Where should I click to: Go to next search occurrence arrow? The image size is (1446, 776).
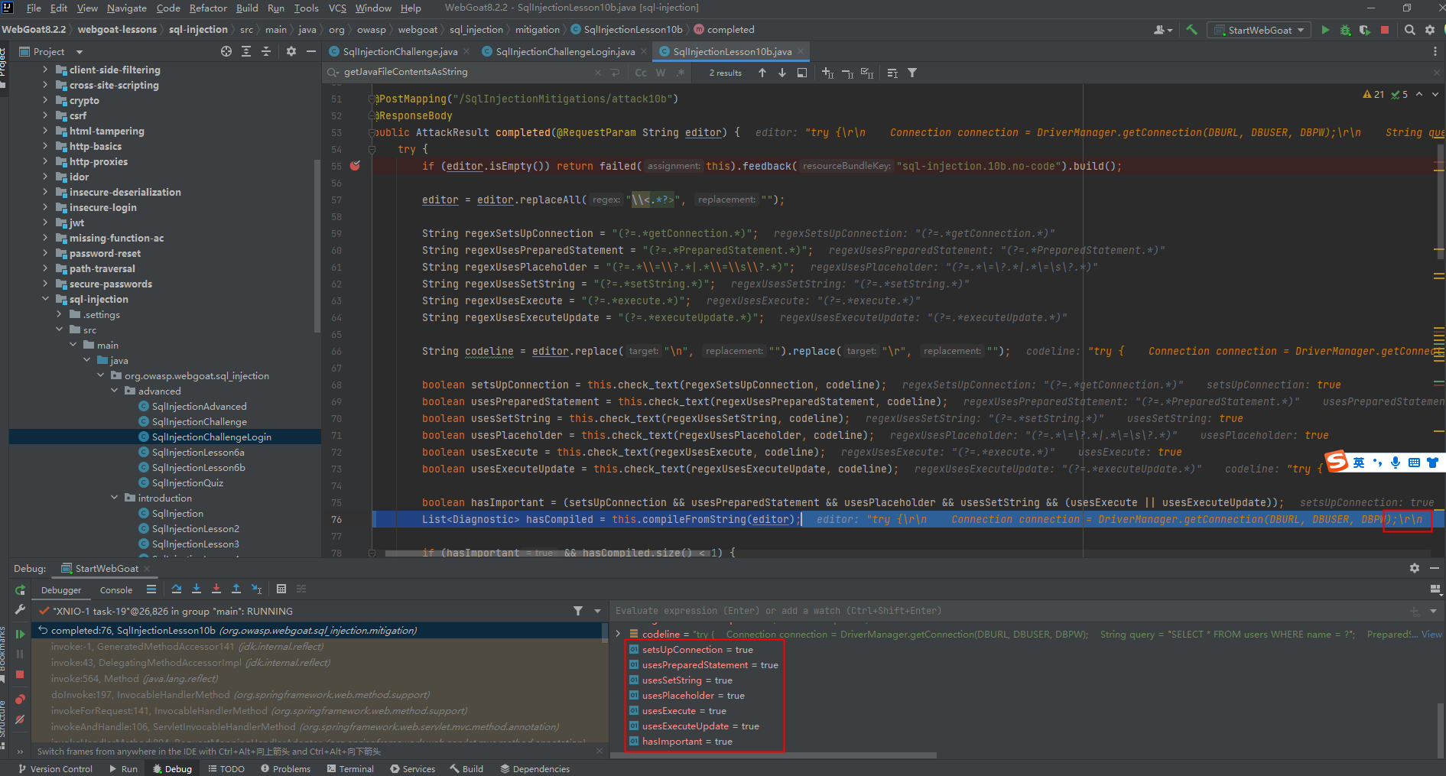(782, 73)
